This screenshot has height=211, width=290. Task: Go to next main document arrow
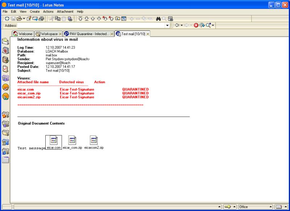pyautogui.click(x=86, y=19)
